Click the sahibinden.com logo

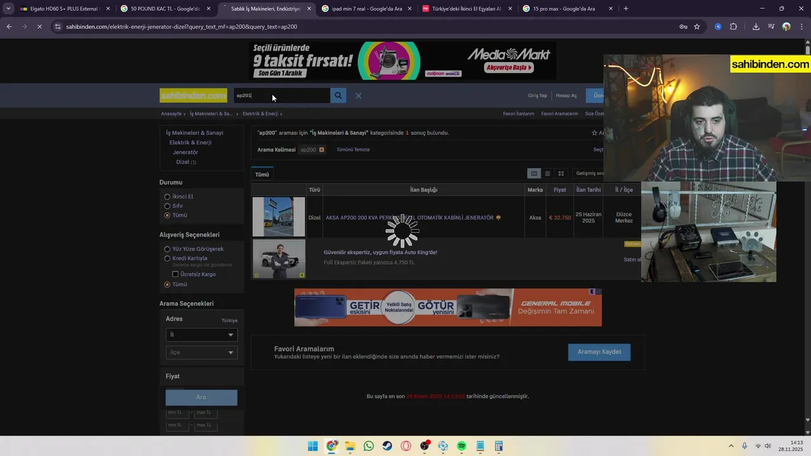tap(193, 96)
